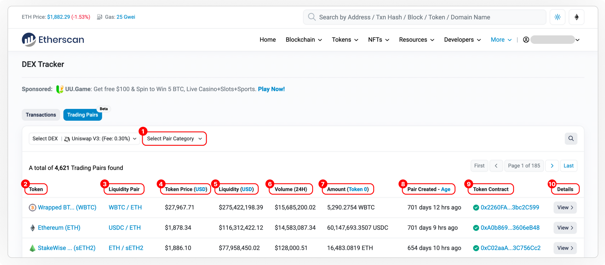
Task: Click the StakeWise sETH2 token icon
Action: [x=32, y=248]
